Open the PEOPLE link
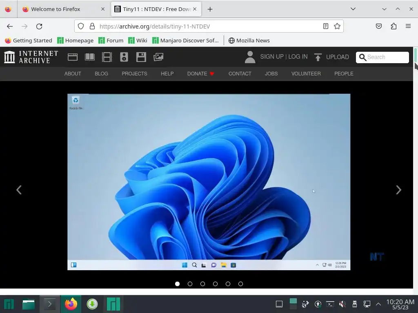 pos(344,74)
